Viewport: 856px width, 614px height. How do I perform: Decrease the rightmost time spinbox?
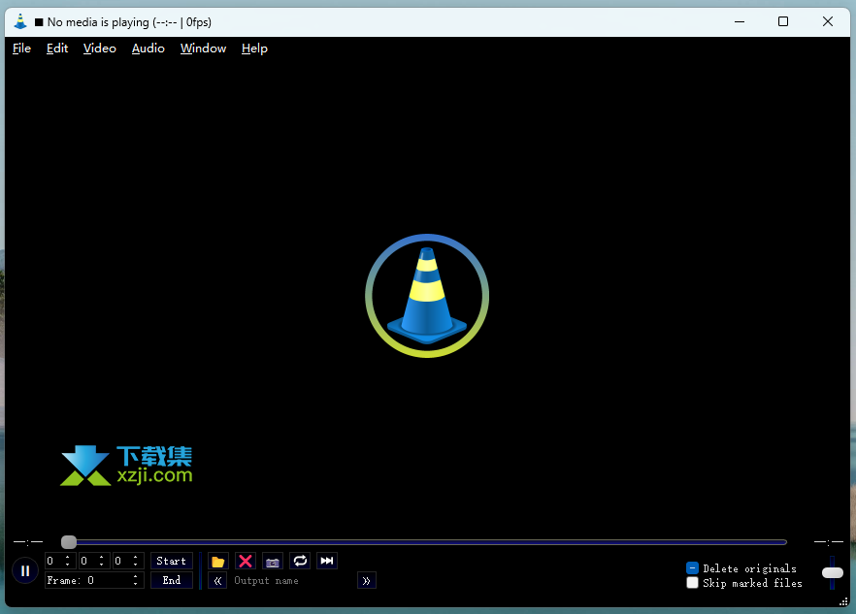pyautogui.click(x=136, y=565)
